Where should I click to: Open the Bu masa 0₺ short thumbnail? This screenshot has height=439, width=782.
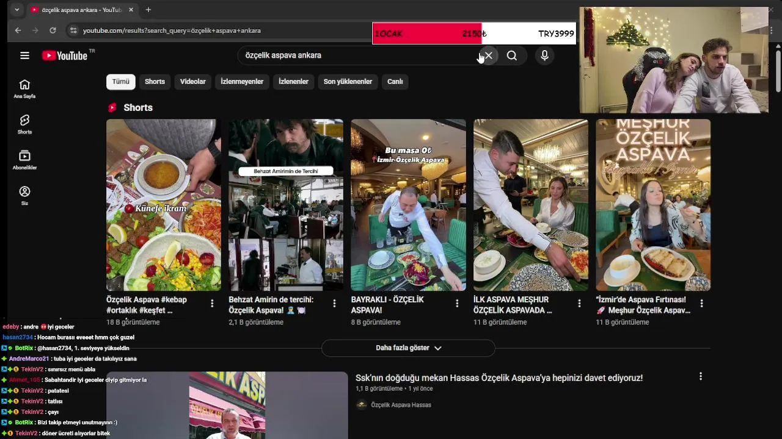click(x=408, y=205)
